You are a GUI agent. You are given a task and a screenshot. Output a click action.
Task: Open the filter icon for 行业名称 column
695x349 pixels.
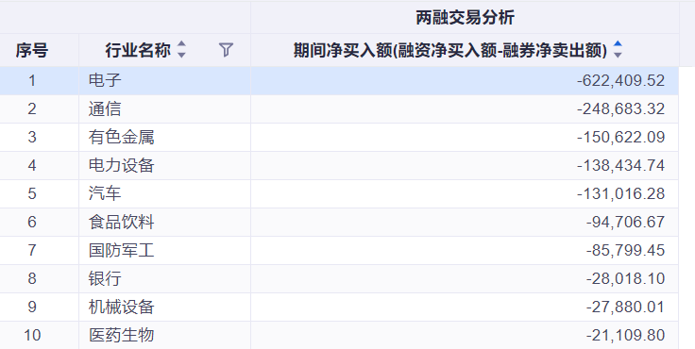[226, 50]
